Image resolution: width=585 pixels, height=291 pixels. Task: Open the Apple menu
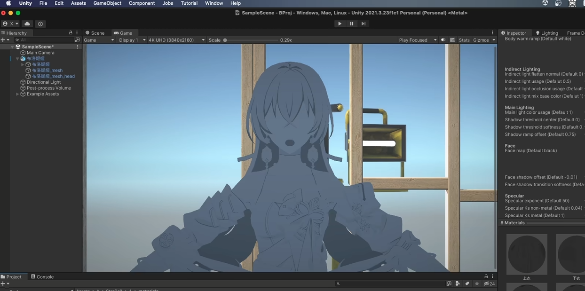pos(8,3)
